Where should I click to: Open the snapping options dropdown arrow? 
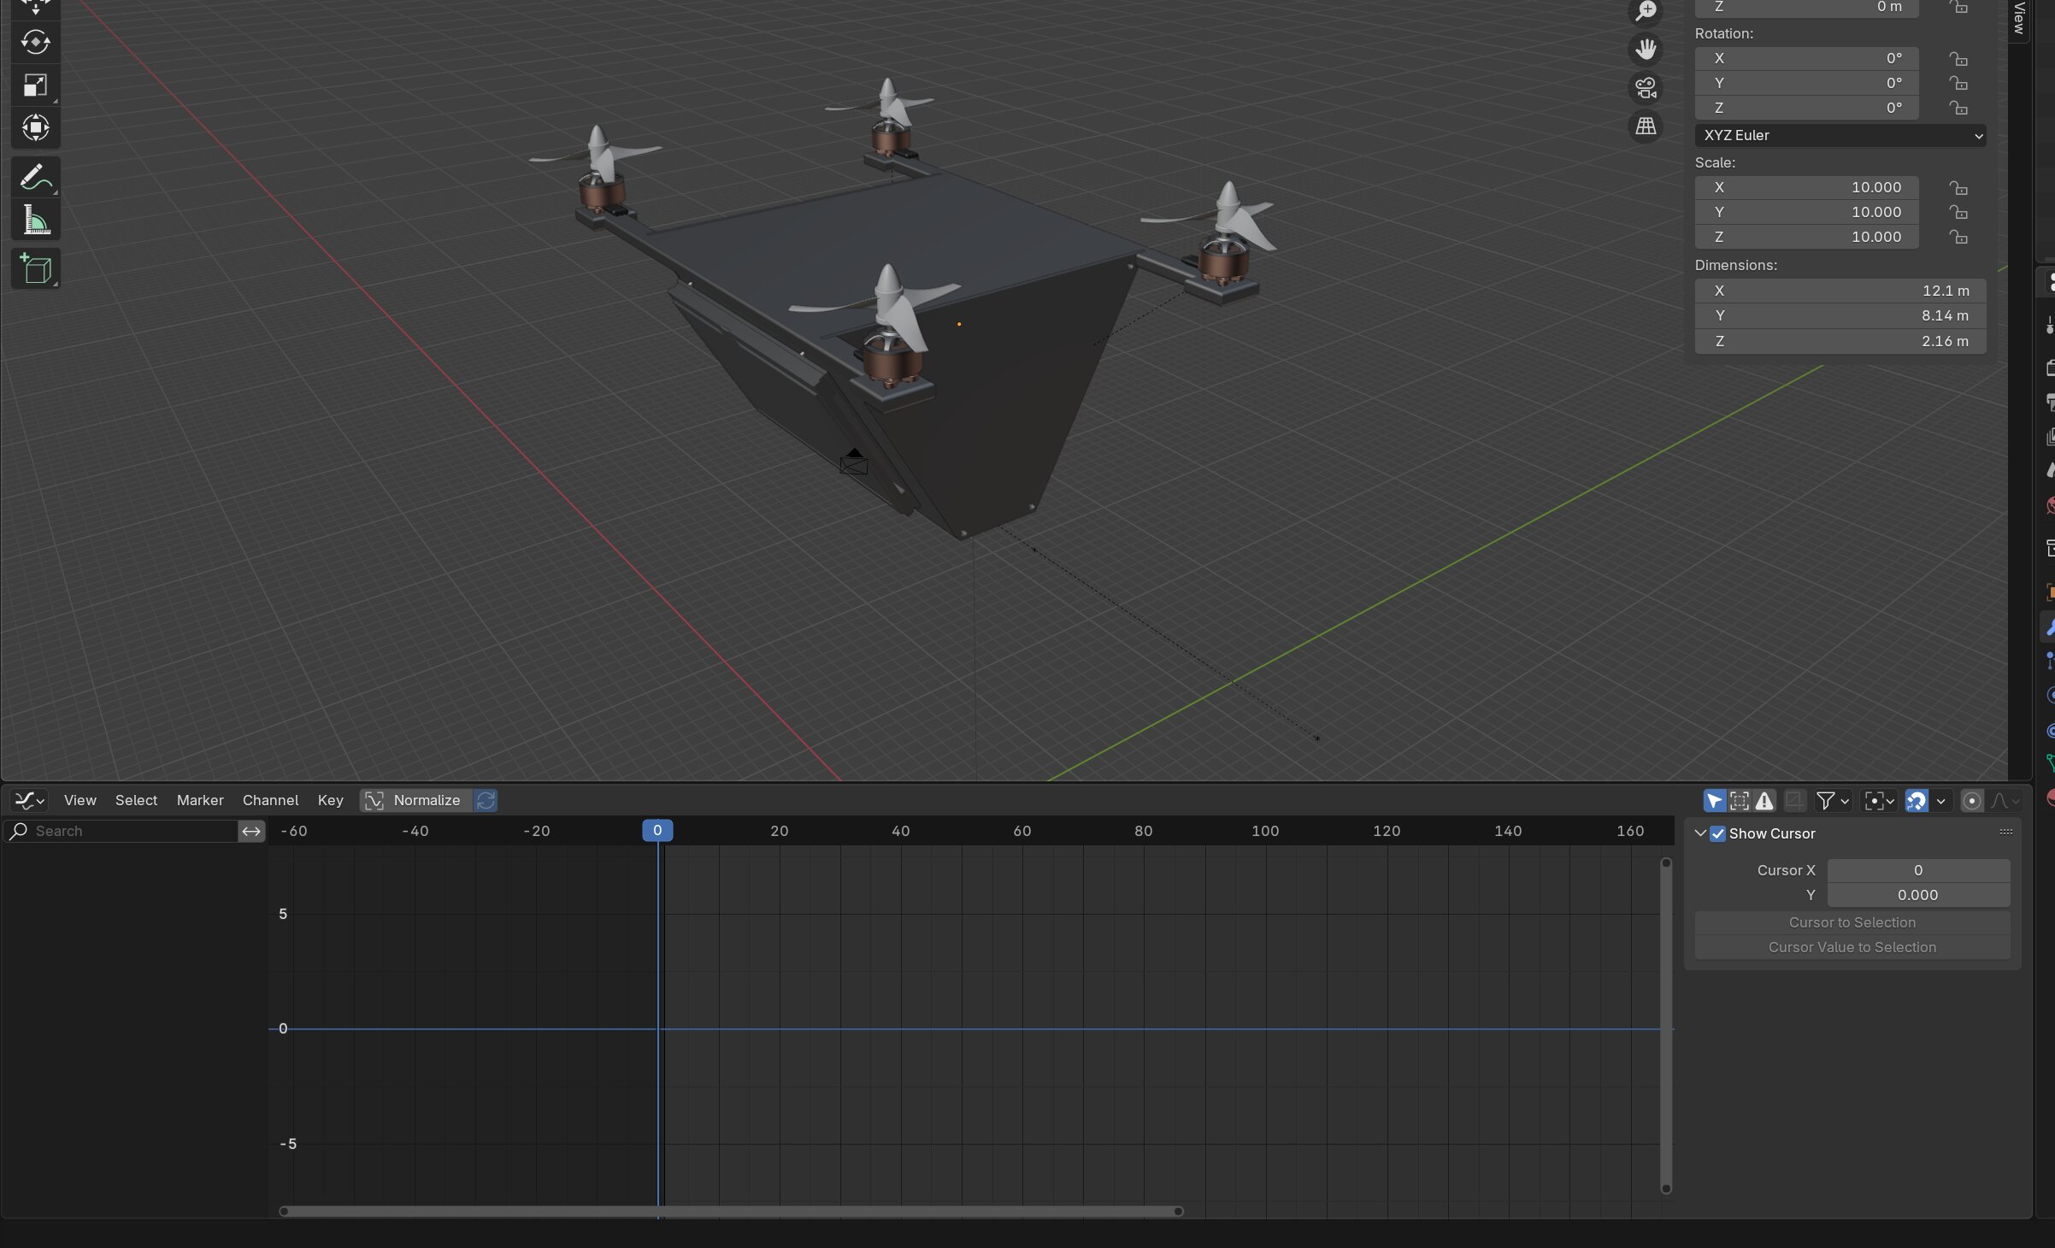tap(1940, 800)
